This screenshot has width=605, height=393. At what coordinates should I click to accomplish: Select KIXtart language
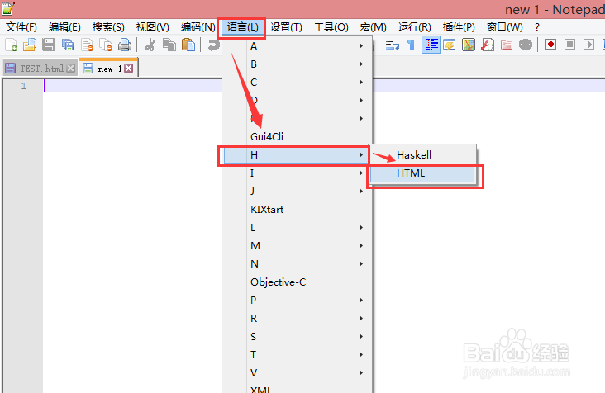[297, 209]
